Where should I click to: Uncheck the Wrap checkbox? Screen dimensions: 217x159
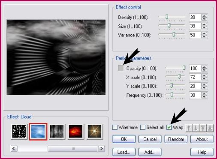click(x=169, y=127)
